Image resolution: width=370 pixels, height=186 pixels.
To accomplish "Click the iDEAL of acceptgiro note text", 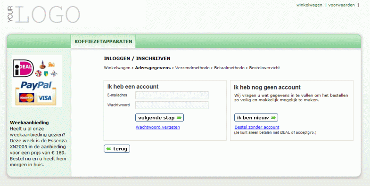I will pos(275,132).
